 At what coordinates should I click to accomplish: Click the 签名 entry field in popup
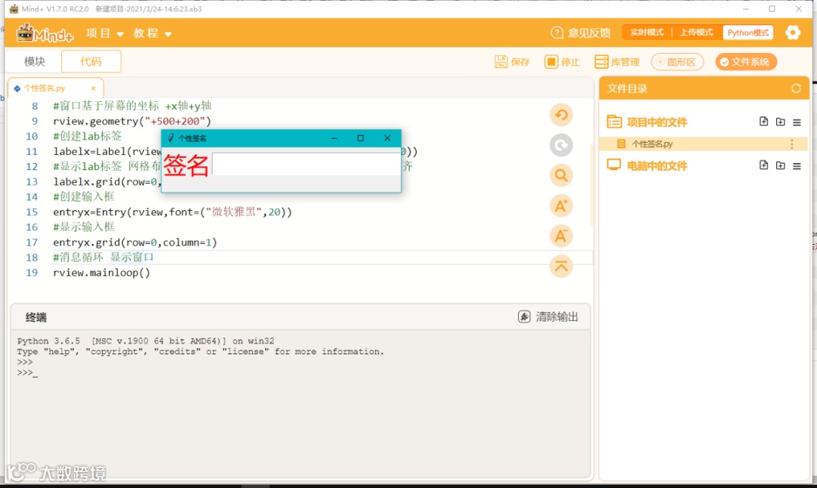pyautogui.click(x=306, y=165)
